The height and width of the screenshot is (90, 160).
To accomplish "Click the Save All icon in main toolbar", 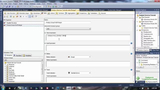I will point(9,6).
